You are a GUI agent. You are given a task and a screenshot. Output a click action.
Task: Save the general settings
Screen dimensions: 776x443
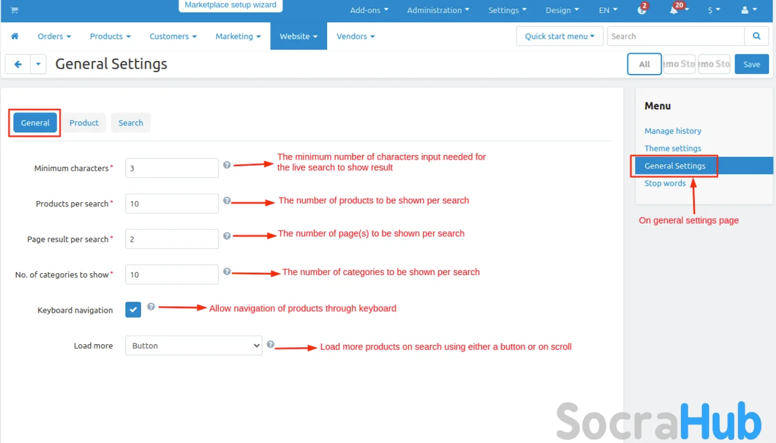click(x=751, y=64)
